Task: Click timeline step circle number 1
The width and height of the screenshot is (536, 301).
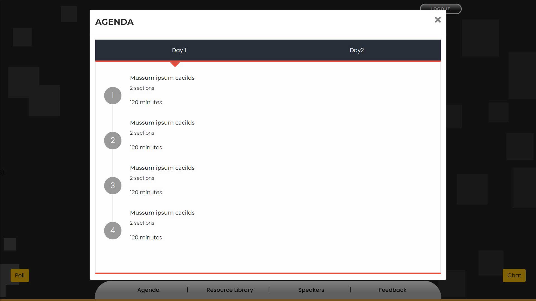Action: point(113,96)
